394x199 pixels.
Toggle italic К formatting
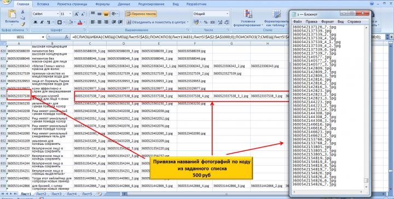click(42, 22)
